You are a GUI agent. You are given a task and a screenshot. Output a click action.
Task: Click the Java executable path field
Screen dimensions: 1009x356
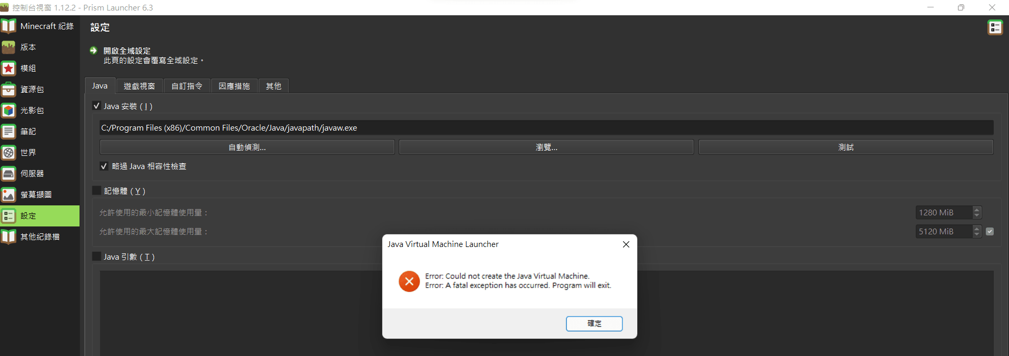pos(546,128)
